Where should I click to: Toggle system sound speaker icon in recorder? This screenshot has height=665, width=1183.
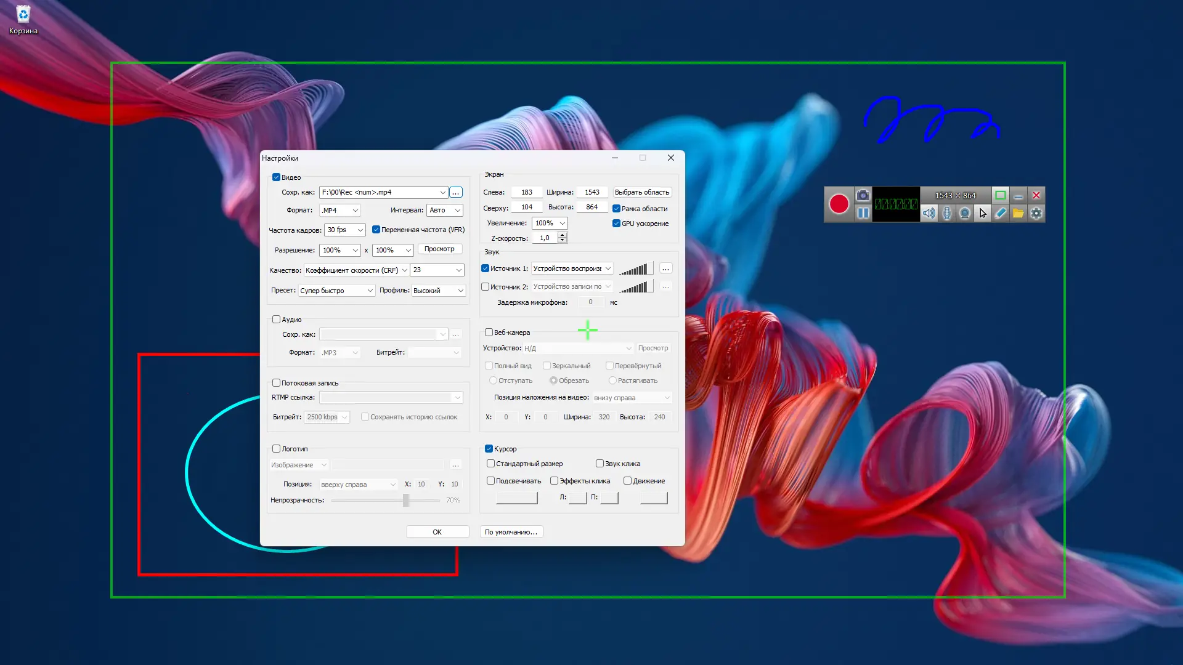pyautogui.click(x=929, y=213)
